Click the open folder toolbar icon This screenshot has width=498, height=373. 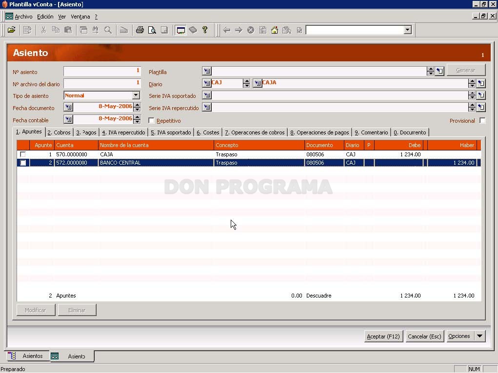pos(11,30)
